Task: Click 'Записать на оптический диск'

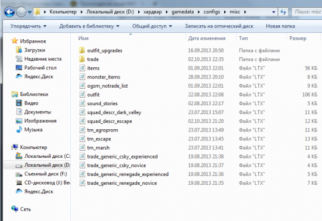Action: (219, 26)
